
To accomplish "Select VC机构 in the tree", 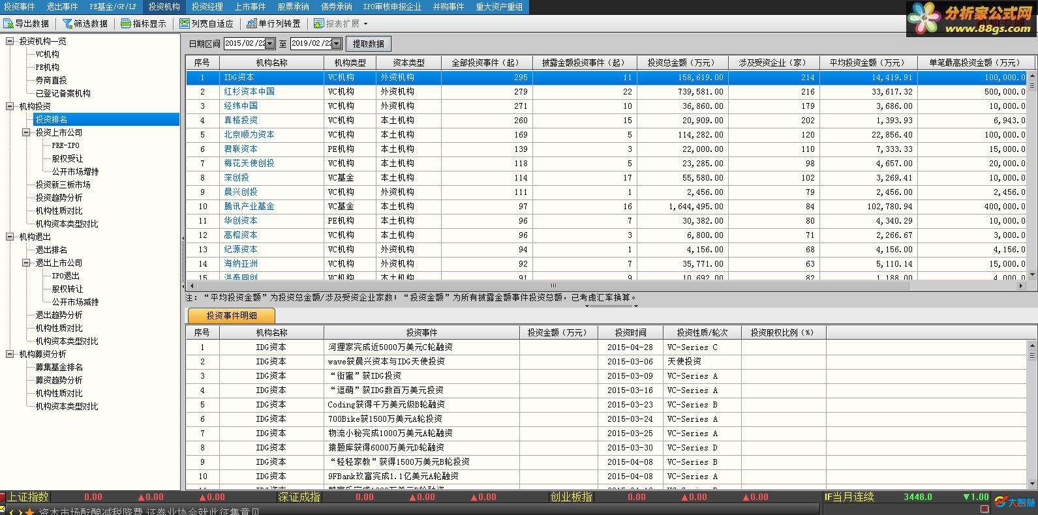I will [x=47, y=54].
